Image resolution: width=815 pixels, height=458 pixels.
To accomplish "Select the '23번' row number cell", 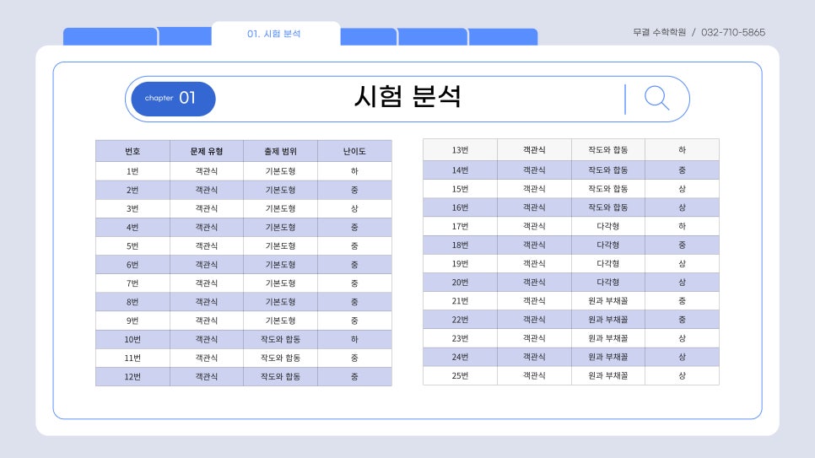I will click(x=460, y=338).
